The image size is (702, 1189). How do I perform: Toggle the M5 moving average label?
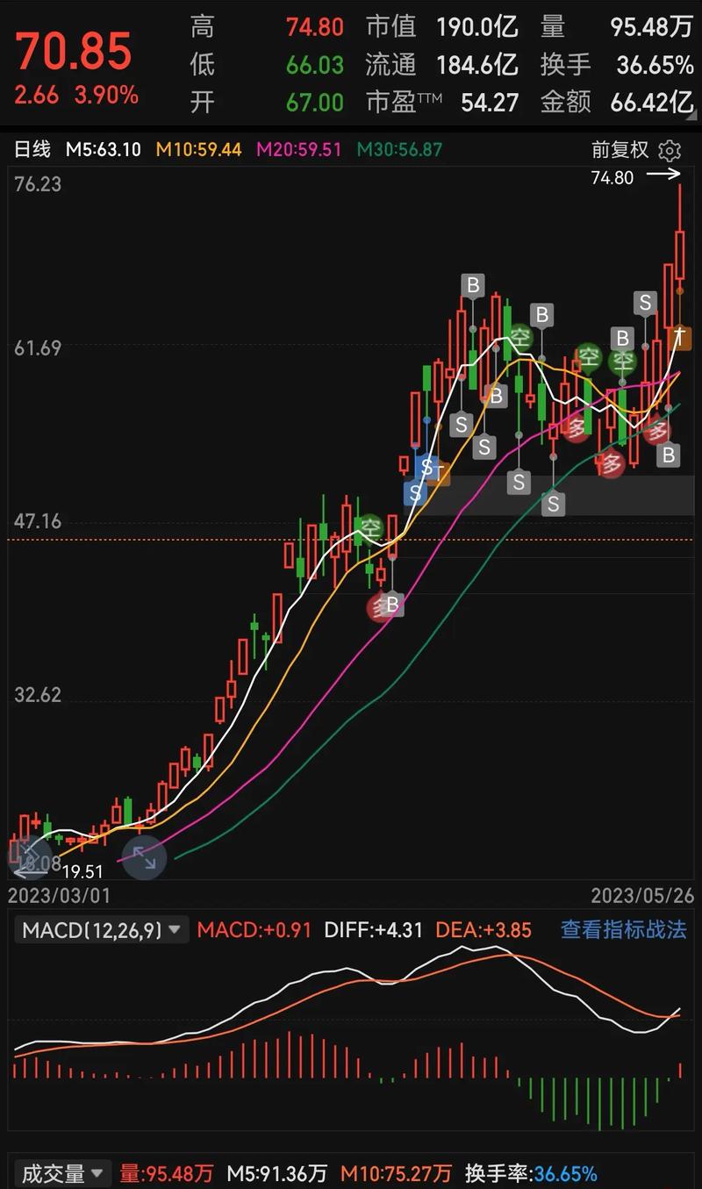pyautogui.click(x=104, y=149)
